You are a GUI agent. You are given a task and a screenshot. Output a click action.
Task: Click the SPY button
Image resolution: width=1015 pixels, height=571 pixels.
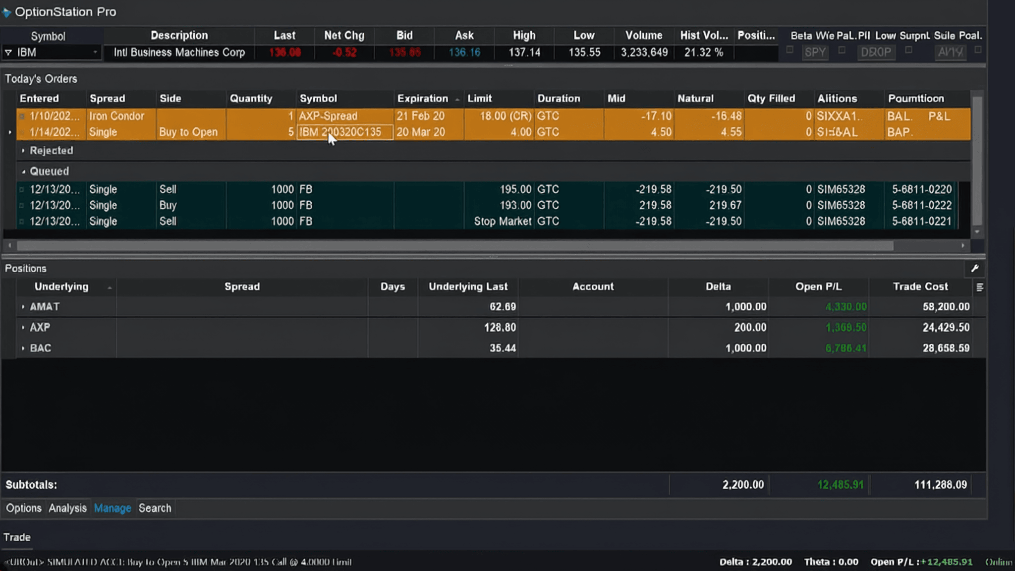[x=815, y=52]
